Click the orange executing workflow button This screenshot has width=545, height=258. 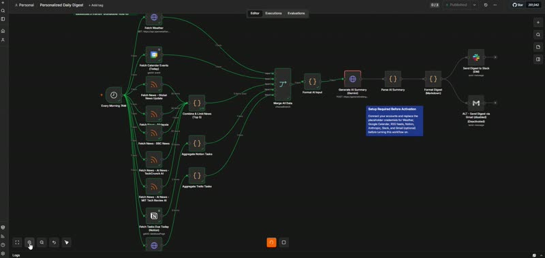[271, 242]
